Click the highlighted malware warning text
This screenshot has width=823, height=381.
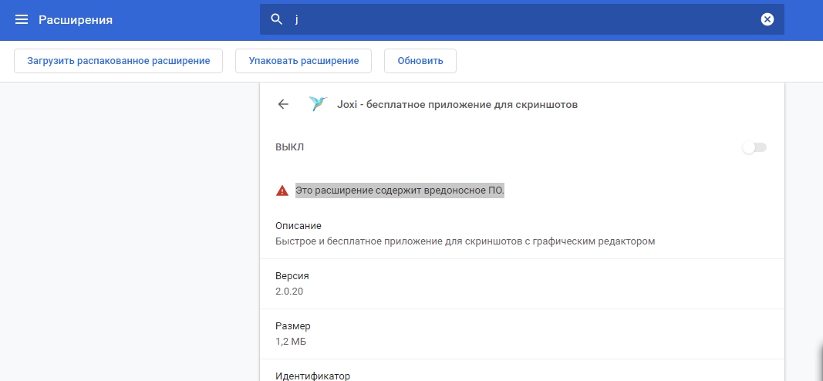[x=400, y=190]
